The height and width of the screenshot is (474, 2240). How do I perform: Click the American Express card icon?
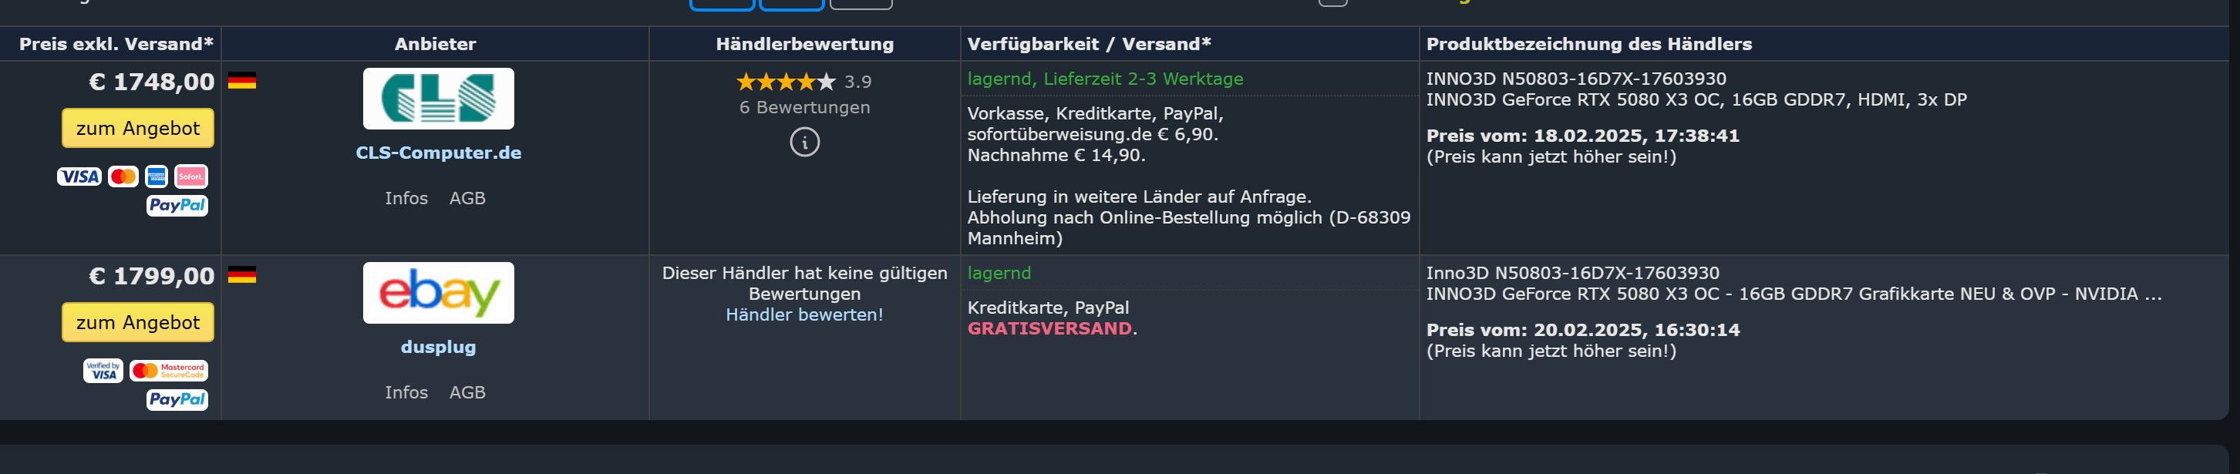pyautogui.click(x=157, y=176)
